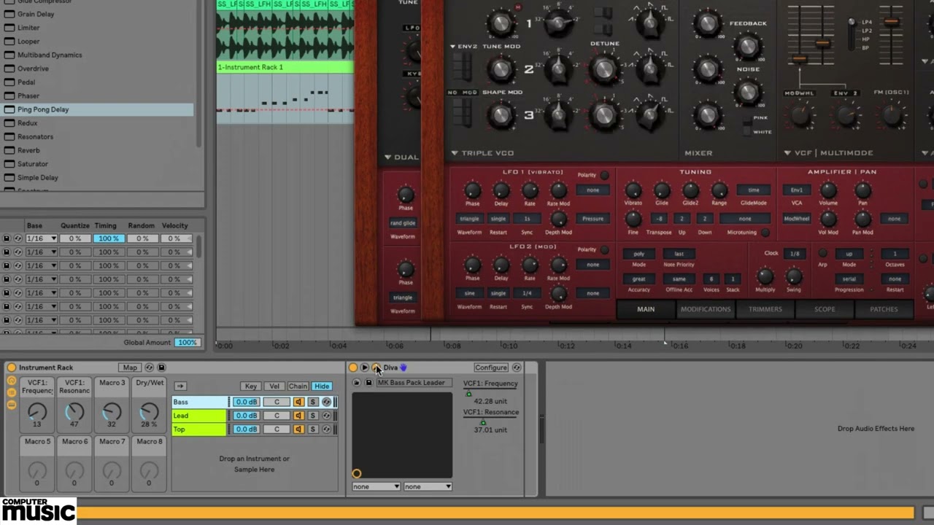Image resolution: width=934 pixels, height=525 pixels.
Task: Switch to the TRIMMERS tab
Action: pyautogui.click(x=765, y=309)
